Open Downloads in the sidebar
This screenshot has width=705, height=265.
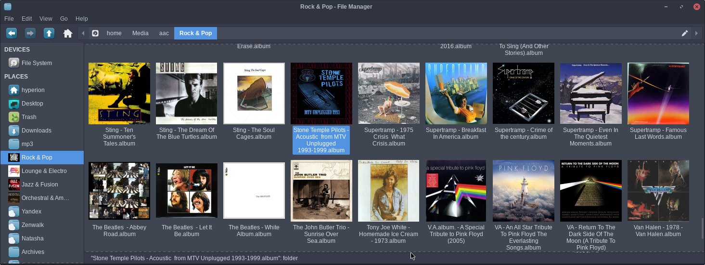(36, 131)
